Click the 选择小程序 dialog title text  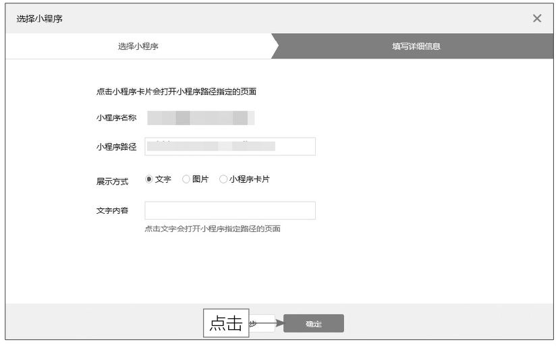click(x=40, y=18)
